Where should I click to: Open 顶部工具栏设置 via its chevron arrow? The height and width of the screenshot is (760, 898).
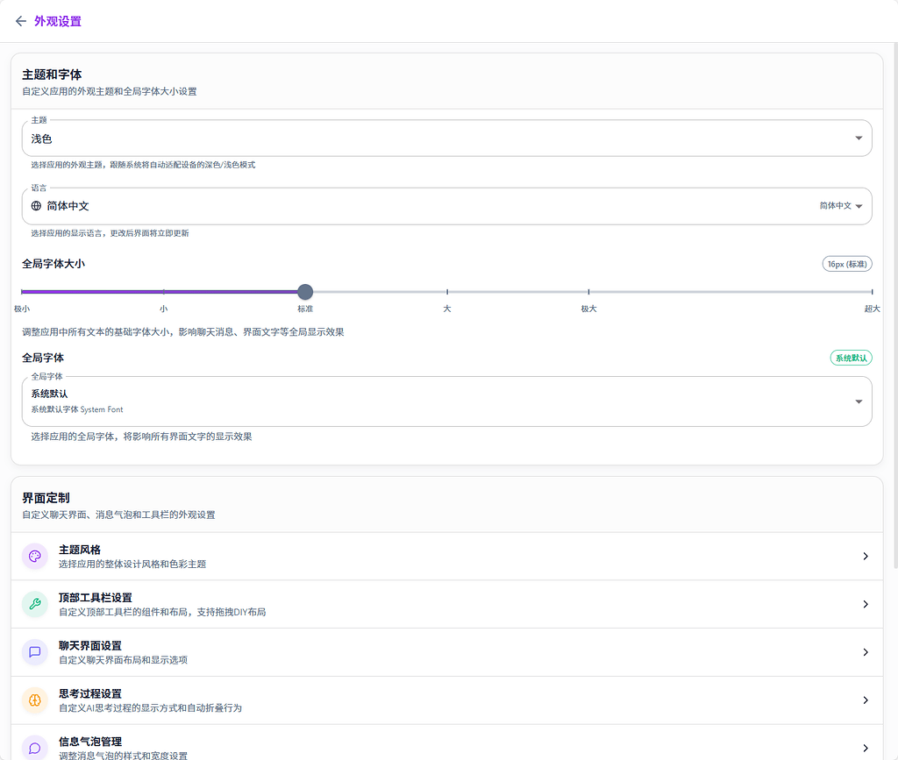pos(866,604)
